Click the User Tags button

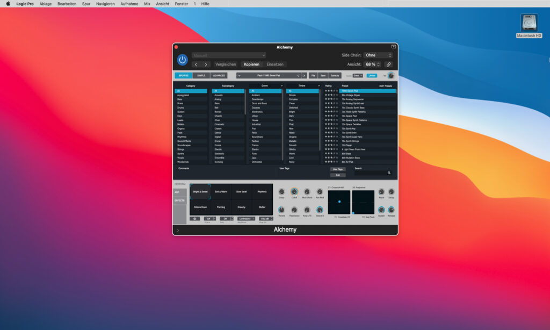point(338,169)
